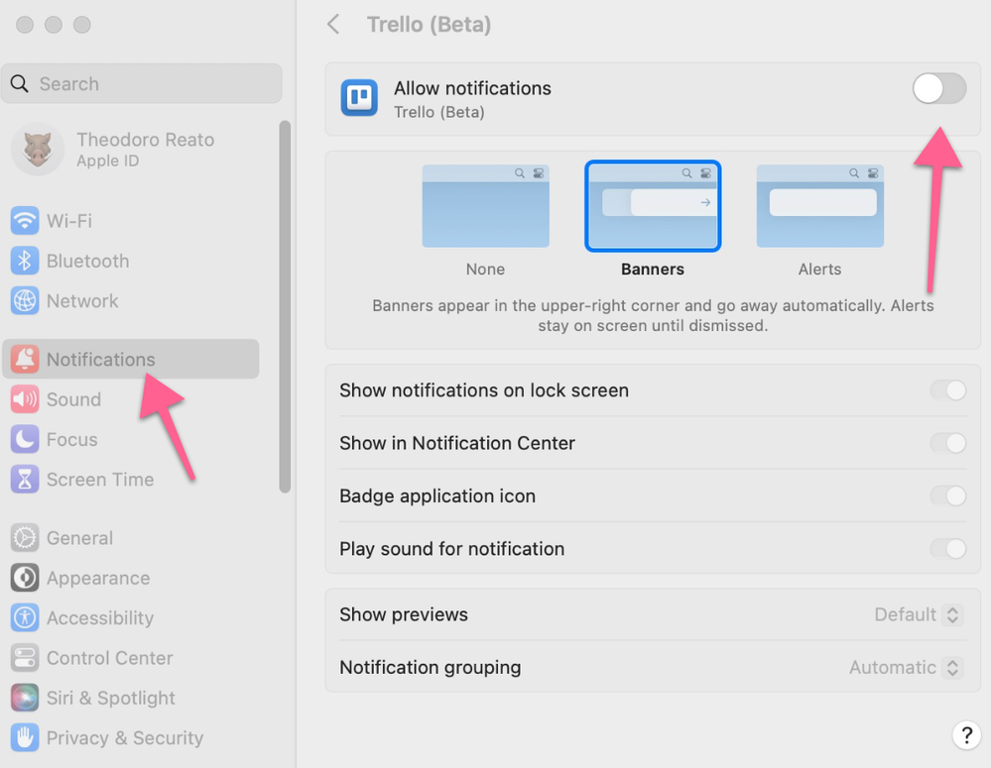Select the Banners alert style thumbnail

[x=653, y=206]
